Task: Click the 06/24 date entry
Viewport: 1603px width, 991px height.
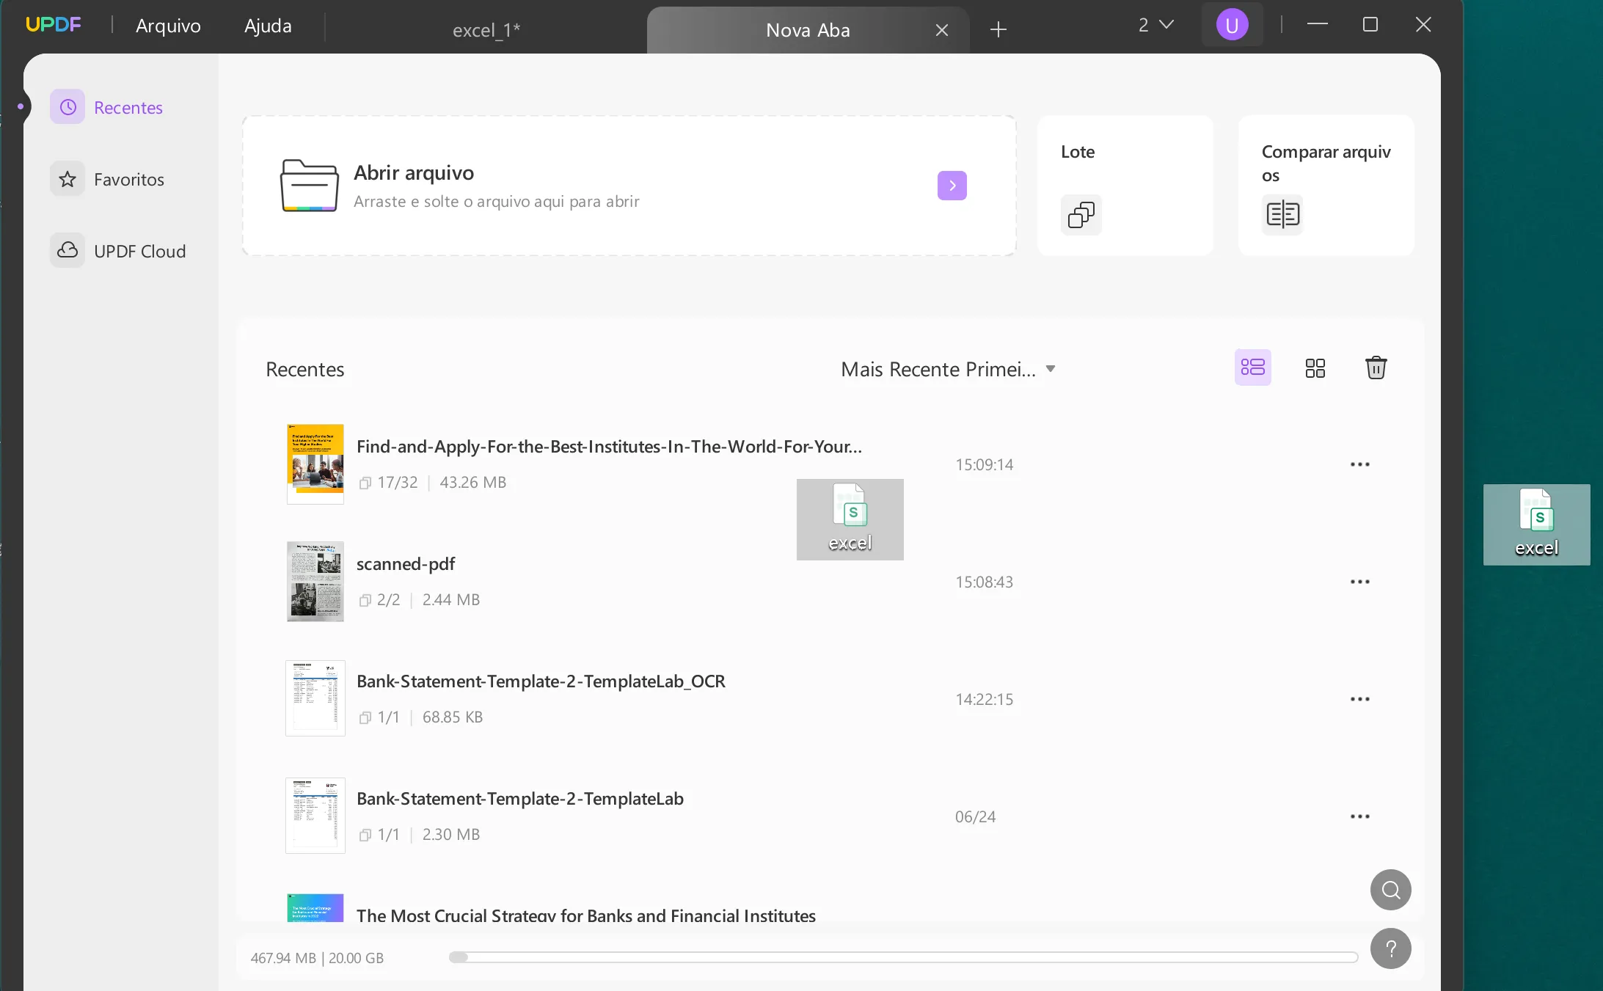Action: pyautogui.click(x=975, y=816)
